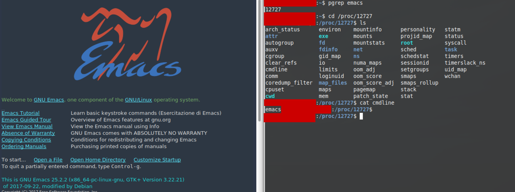The image size is (515, 192).
Task: Select 'ns' in terminal listing
Action: point(357,56)
